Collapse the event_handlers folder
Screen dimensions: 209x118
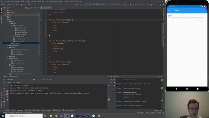click(x=12, y=26)
